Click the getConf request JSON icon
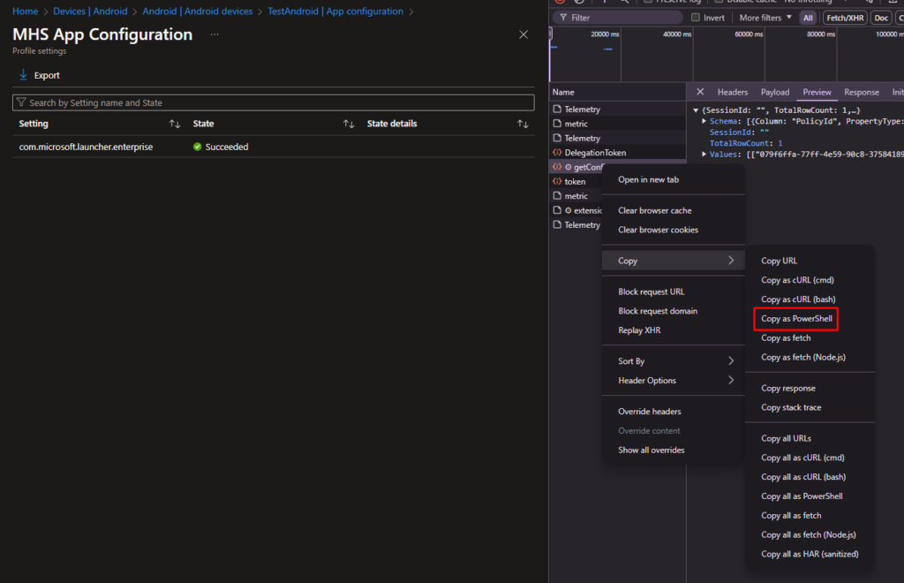Screen dimensions: 904x583 pos(557,167)
